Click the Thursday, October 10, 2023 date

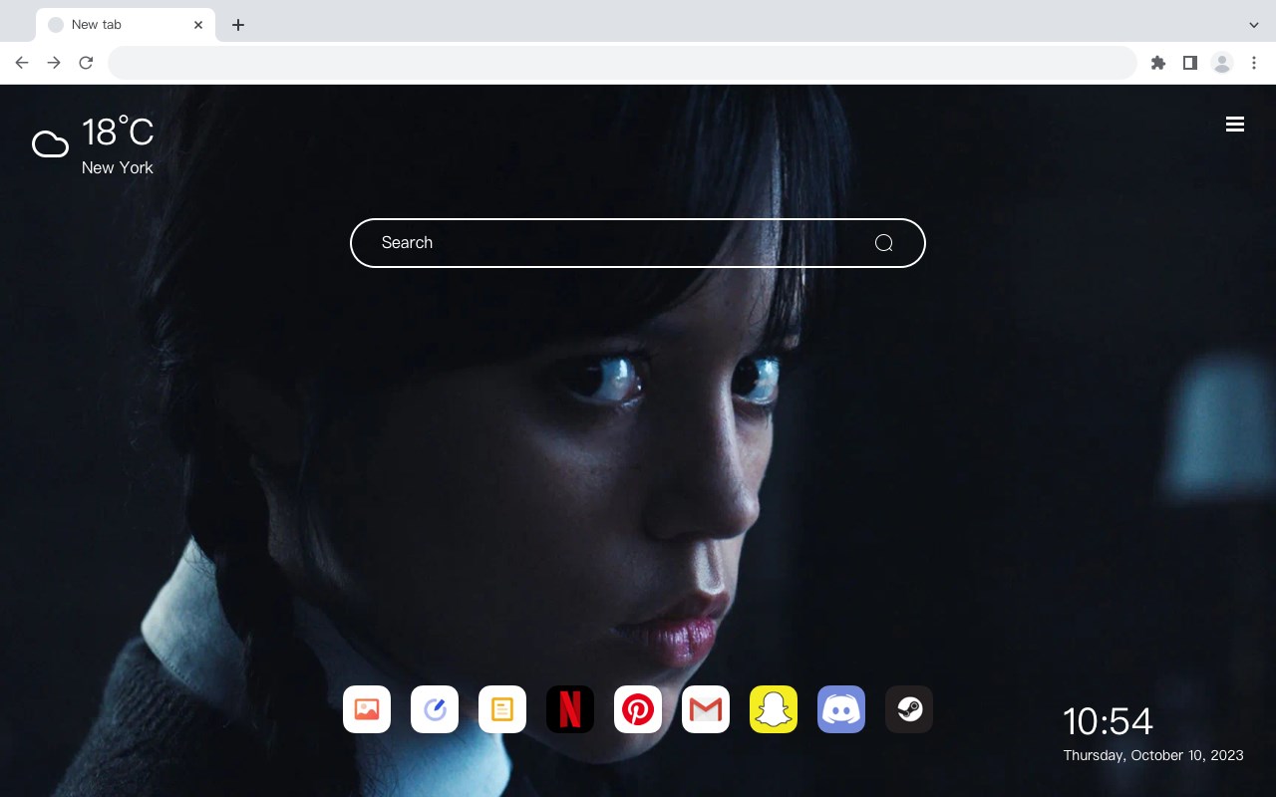click(x=1153, y=755)
